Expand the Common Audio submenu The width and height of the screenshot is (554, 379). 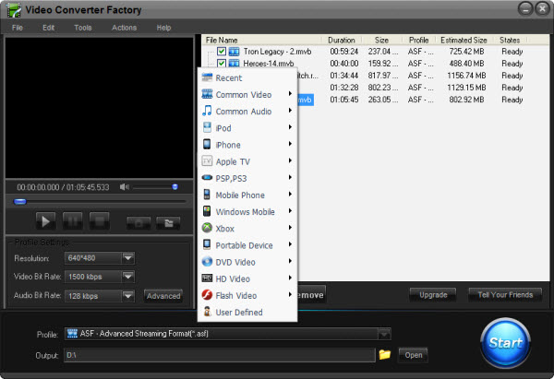[x=290, y=111]
